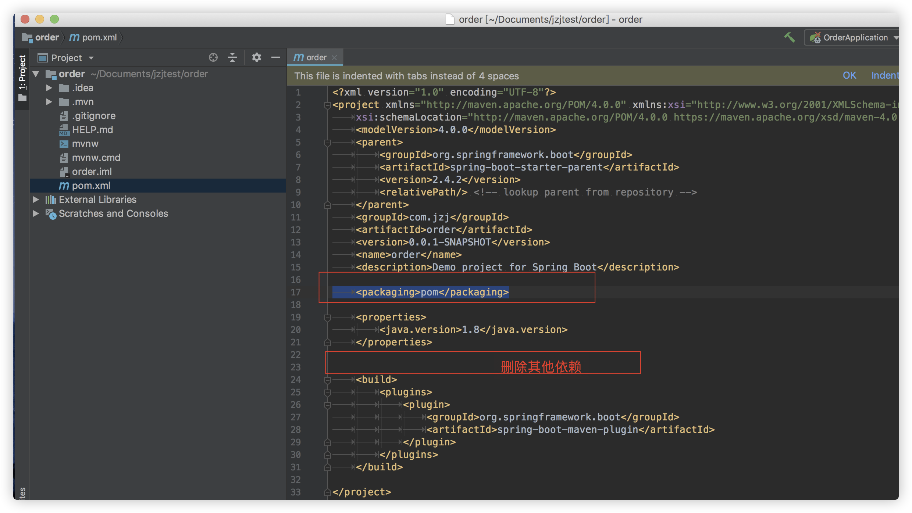Click the OrderApplication run configuration icon
This screenshot has width=912, height=513.
click(x=815, y=37)
